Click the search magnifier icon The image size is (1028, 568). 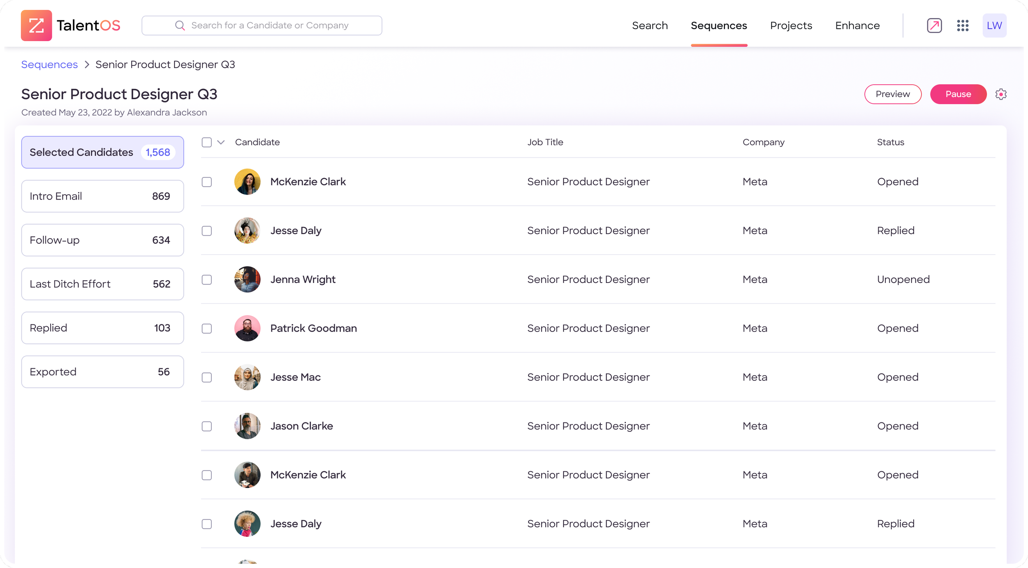point(180,26)
